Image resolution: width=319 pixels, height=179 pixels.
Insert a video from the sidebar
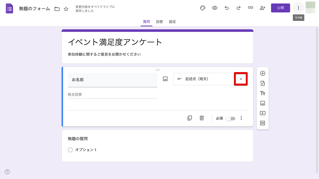pos(263,113)
